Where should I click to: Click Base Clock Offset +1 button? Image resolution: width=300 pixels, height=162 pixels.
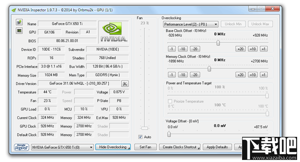tap(264, 49)
